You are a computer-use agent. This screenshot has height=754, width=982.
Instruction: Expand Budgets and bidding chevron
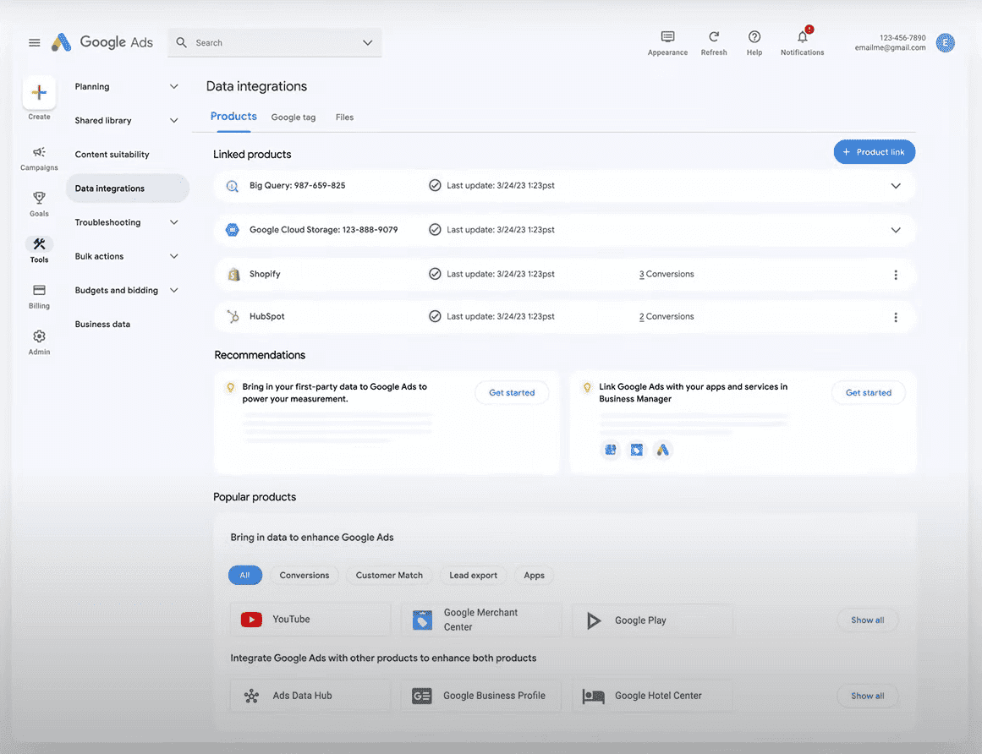[x=174, y=290]
